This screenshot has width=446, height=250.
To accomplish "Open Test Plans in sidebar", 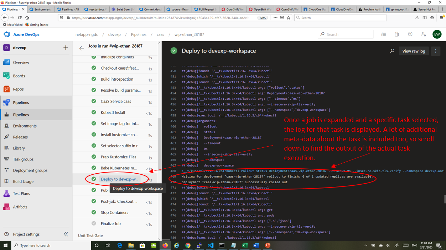I will (21, 194).
